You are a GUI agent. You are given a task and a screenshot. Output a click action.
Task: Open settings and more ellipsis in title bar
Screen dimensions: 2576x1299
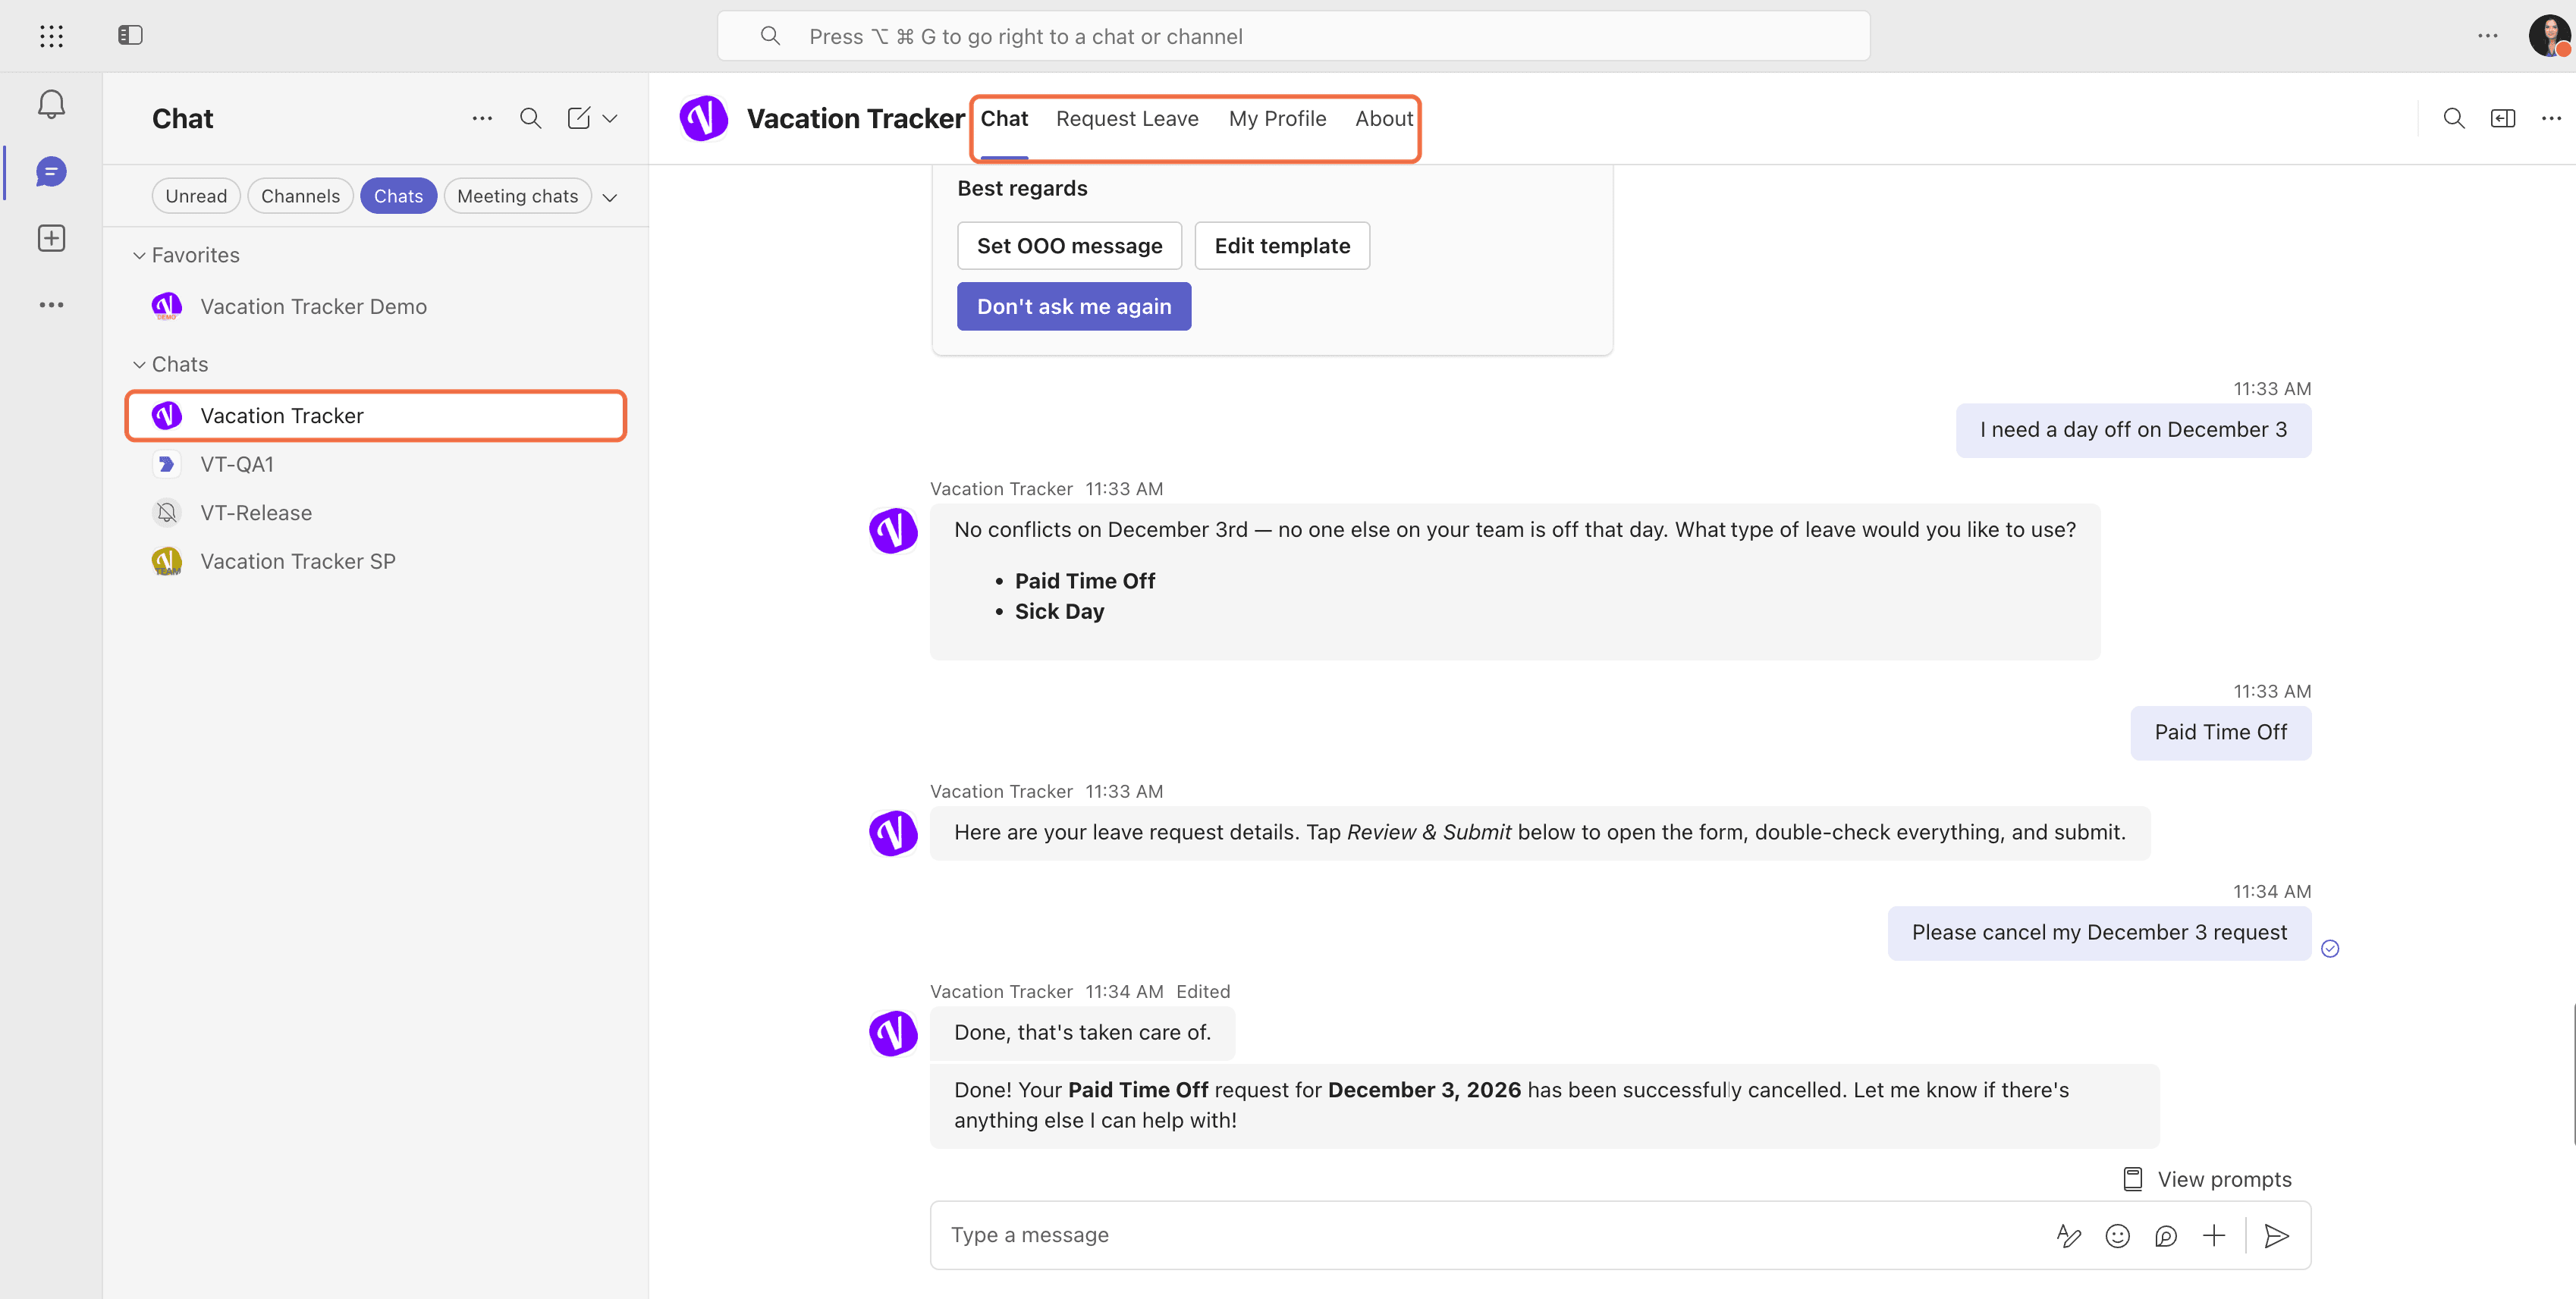pyautogui.click(x=2487, y=36)
